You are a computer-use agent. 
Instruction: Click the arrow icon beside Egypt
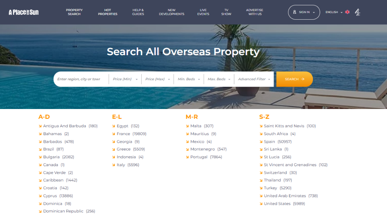click(x=113, y=126)
